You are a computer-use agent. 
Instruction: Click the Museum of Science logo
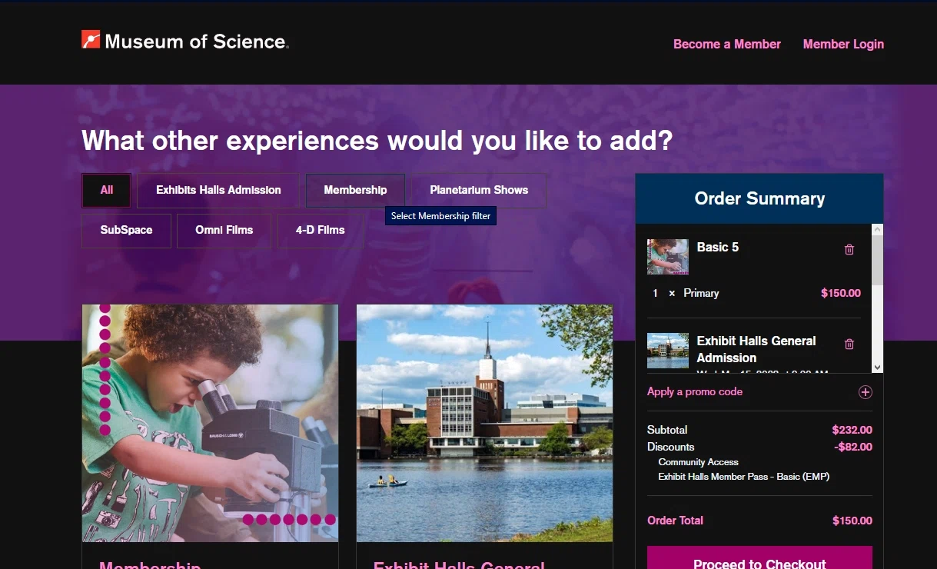tap(185, 41)
